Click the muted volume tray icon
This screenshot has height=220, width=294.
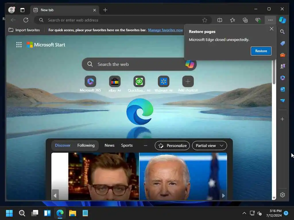coord(260,213)
